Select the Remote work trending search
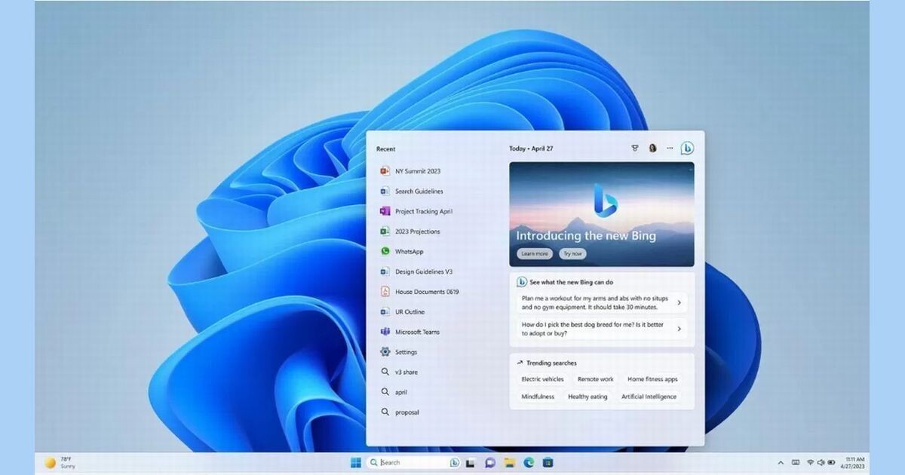 (x=596, y=379)
